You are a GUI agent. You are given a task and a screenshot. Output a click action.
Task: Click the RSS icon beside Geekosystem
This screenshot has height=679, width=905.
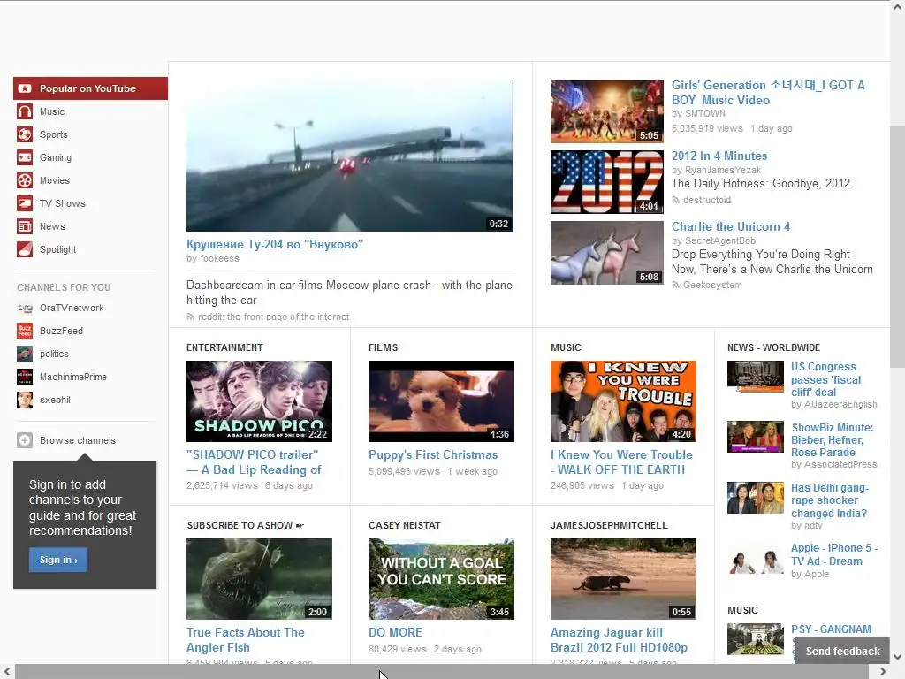coord(675,286)
